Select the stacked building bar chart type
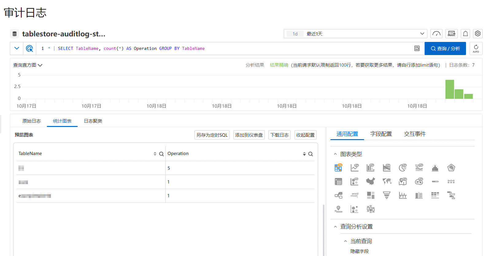The height and width of the screenshot is (256, 493). tap(419, 195)
